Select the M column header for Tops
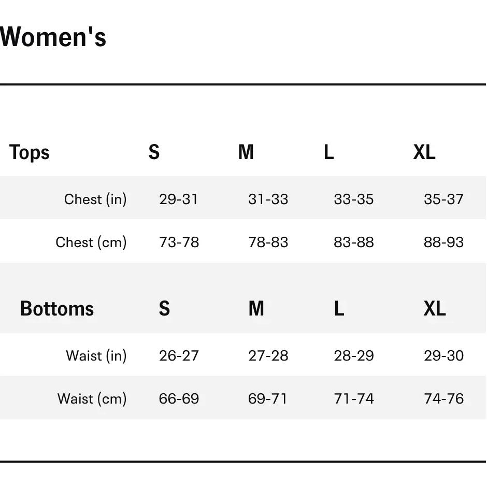487x487 pixels. tap(246, 152)
